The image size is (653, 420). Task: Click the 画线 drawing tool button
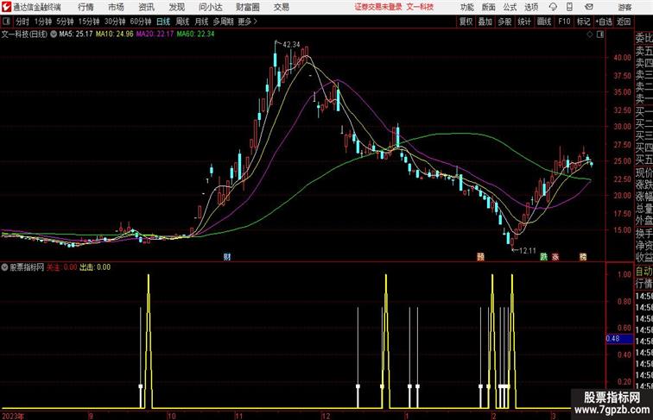(x=544, y=22)
